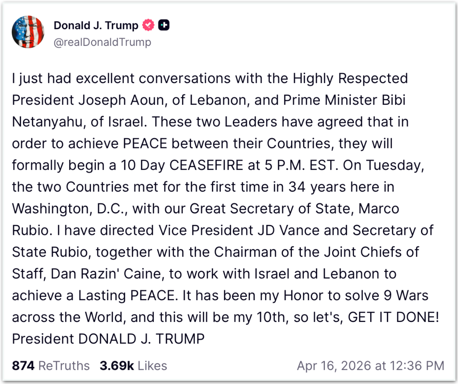Click the 'President DONALD J. TRUMP' signature line
Screen dimensions: 458x384
pyautogui.click(x=108, y=339)
